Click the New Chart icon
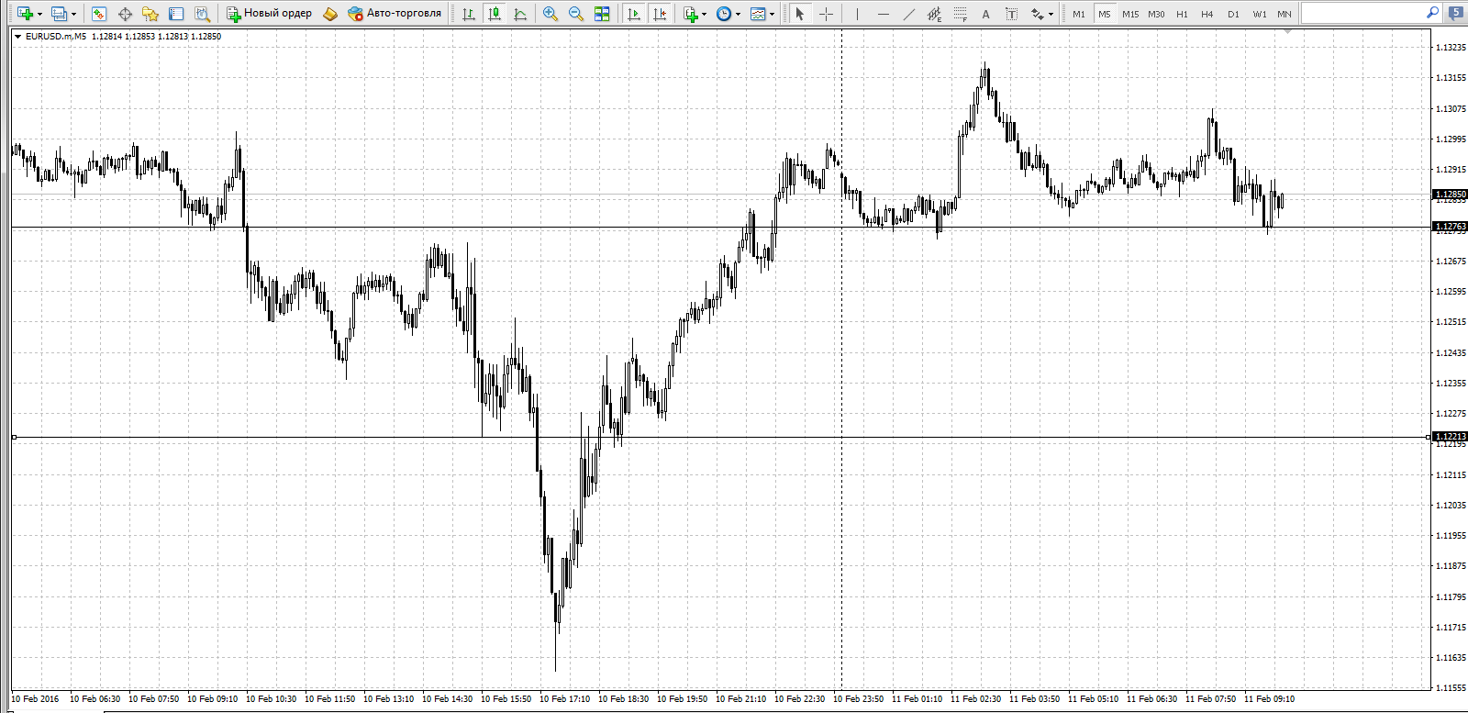 tap(25, 14)
